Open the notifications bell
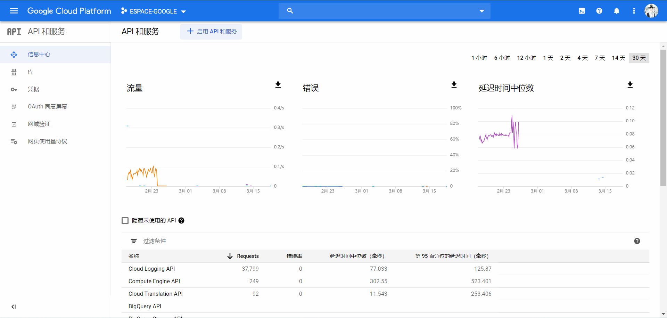Screen dimensions: 667x318 (x=617, y=11)
